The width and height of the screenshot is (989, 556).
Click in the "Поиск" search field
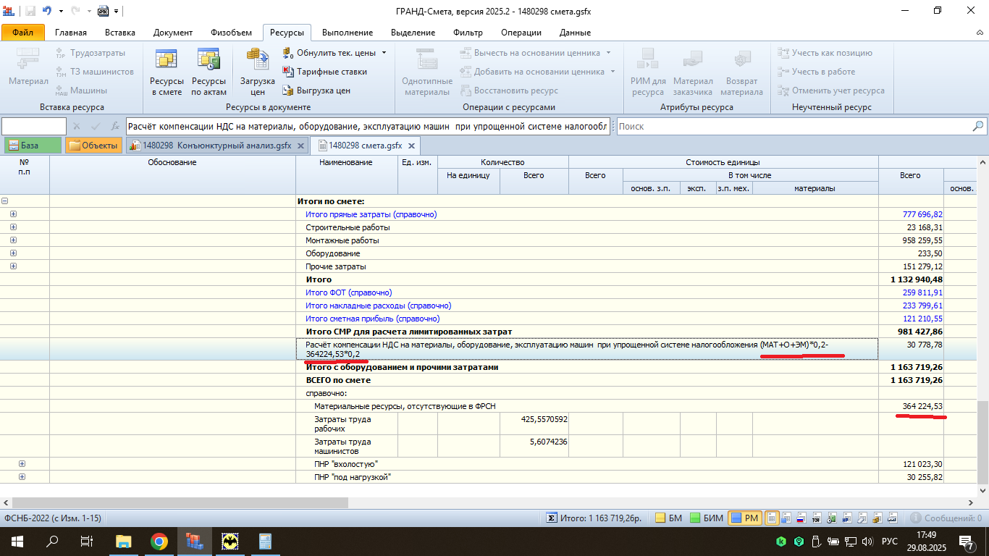click(793, 127)
